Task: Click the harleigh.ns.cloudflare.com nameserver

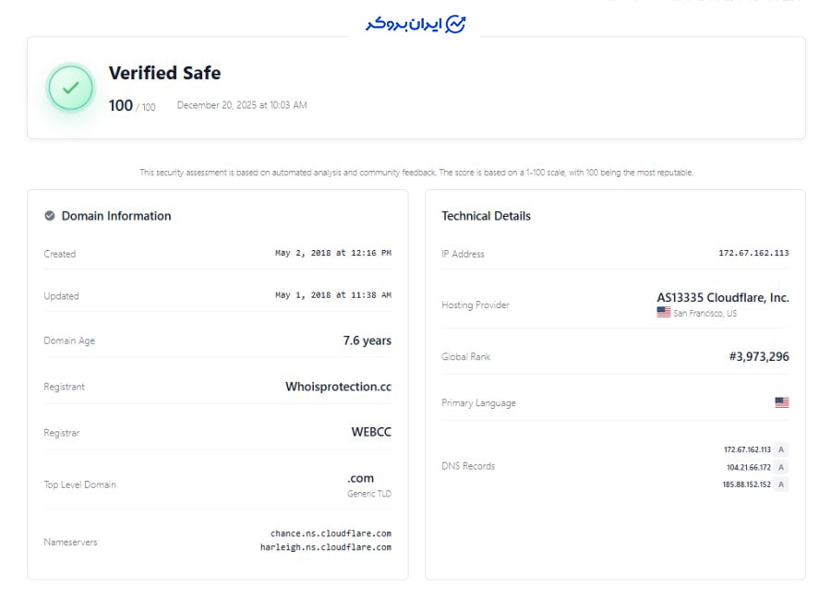Action: [326, 547]
